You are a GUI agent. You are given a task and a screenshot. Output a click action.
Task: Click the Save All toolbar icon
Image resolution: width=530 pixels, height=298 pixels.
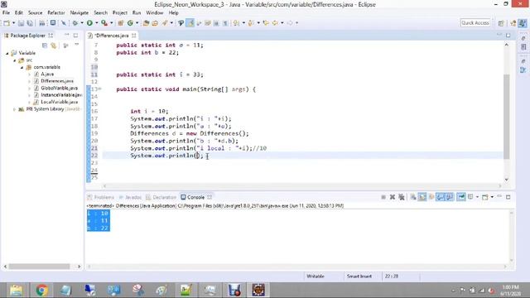pyautogui.click(x=30, y=23)
